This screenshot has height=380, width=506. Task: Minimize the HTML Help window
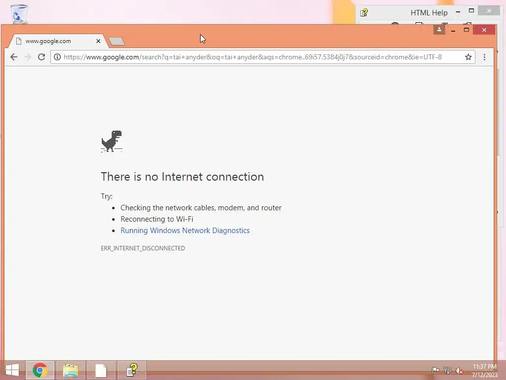click(458, 12)
